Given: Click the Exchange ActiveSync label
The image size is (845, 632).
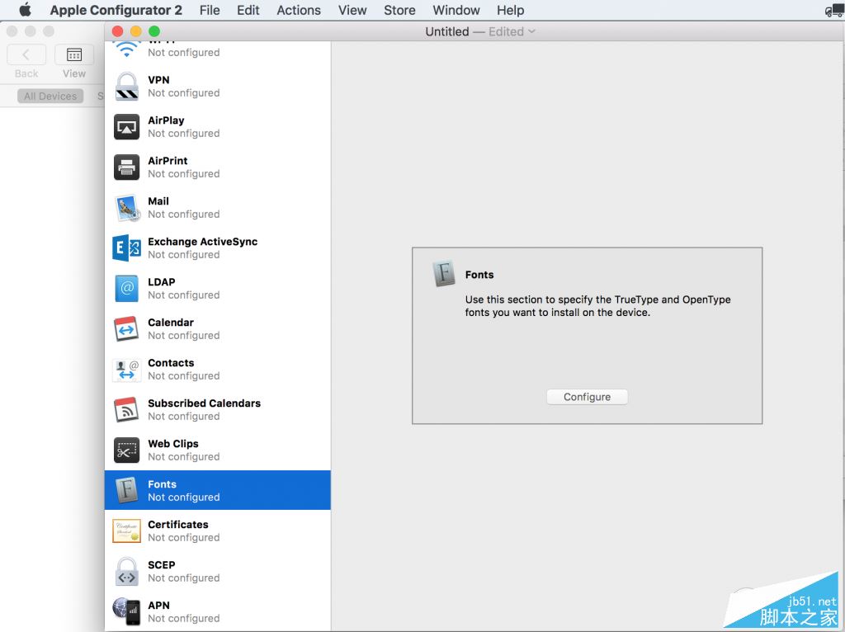Looking at the screenshot, I should [203, 242].
